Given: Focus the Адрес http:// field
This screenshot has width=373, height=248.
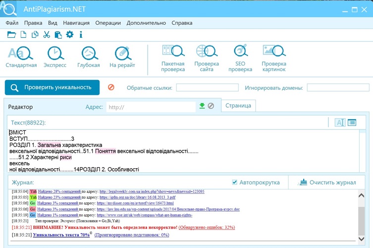Looking at the screenshot, I should tap(151, 107).
